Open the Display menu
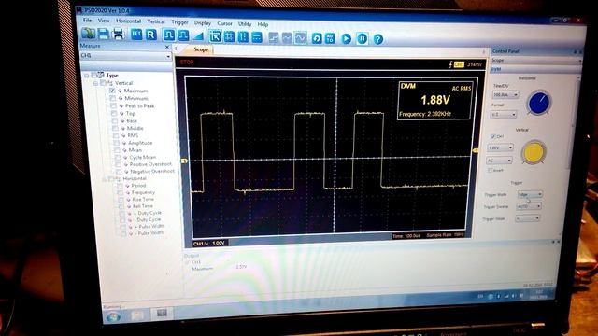Image resolution: width=598 pixels, height=336 pixels. (x=203, y=22)
